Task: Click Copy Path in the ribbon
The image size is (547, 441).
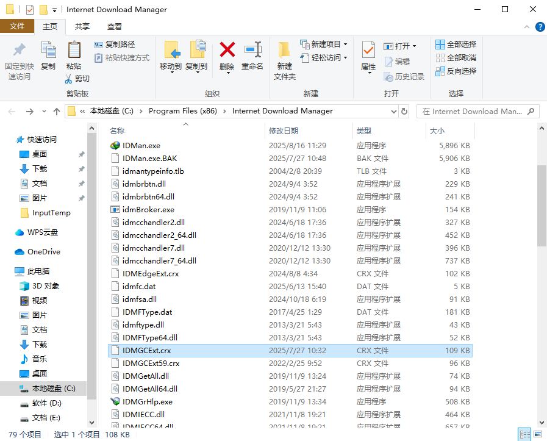Action: click(x=115, y=45)
